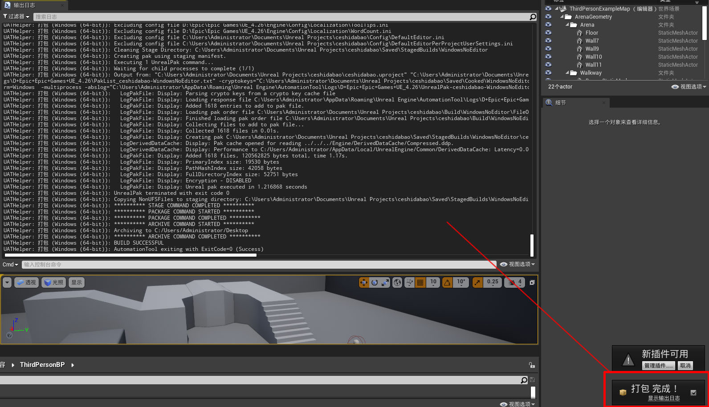Open output log 视图选项 view options
Viewport: 709px width, 407px height.
[x=517, y=264]
